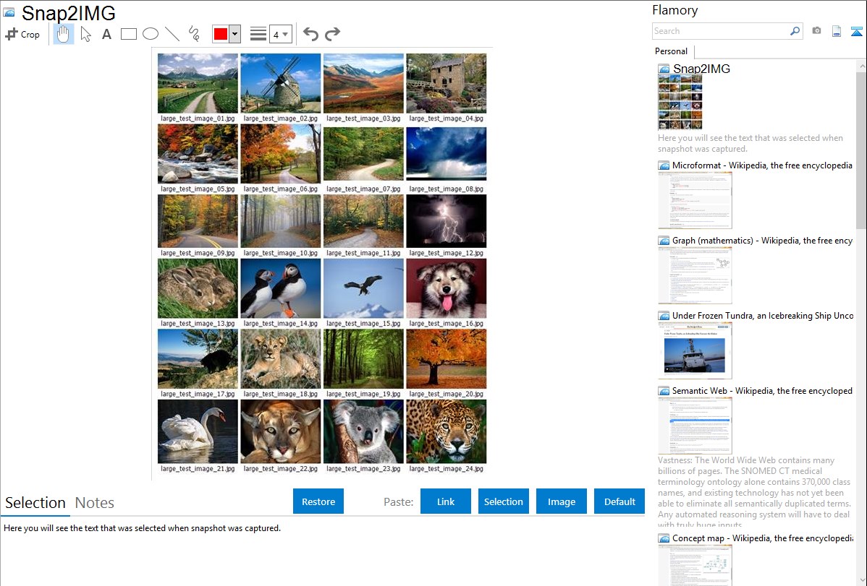
Task: Select the Line drawing tool
Action: pos(172,34)
